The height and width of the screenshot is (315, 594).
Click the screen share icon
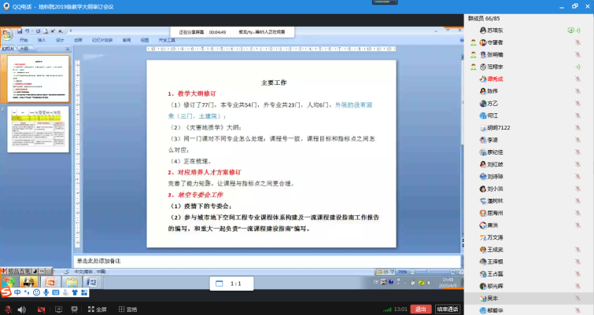(61, 309)
